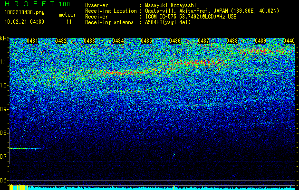Click the yellow signal block at the bottom left

(19, 187)
